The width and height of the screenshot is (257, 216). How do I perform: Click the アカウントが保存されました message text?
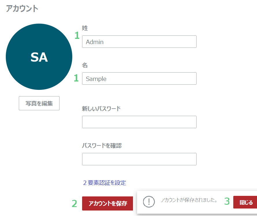coord(189,200)
